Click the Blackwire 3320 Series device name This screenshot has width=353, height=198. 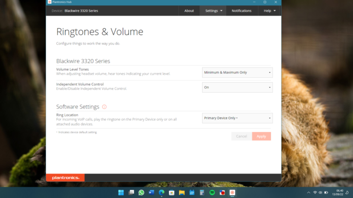81,11
